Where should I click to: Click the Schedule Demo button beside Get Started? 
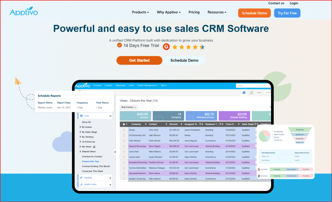click(184, 60)
